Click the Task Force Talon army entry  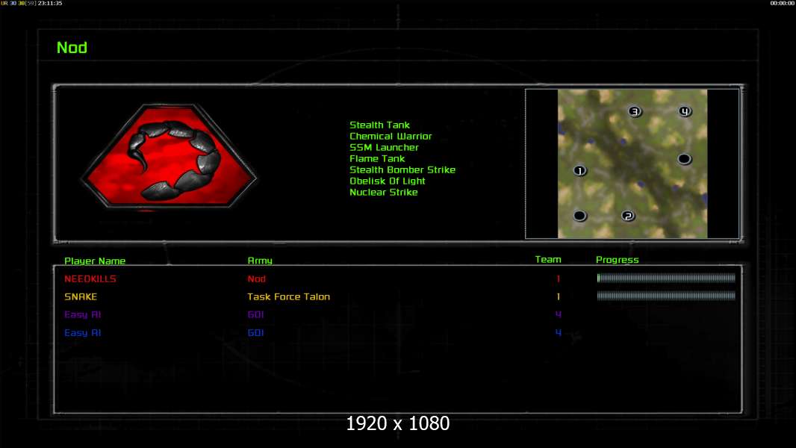[288, 296]
